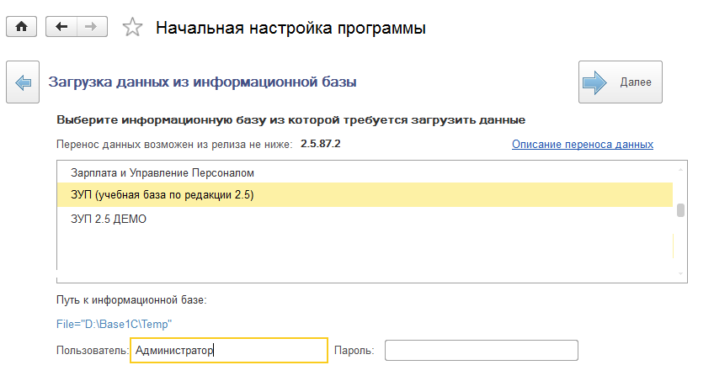Click the gray scrollbar thumb in the list
Screen dimensions: 714x381
(x=680, y=210)
